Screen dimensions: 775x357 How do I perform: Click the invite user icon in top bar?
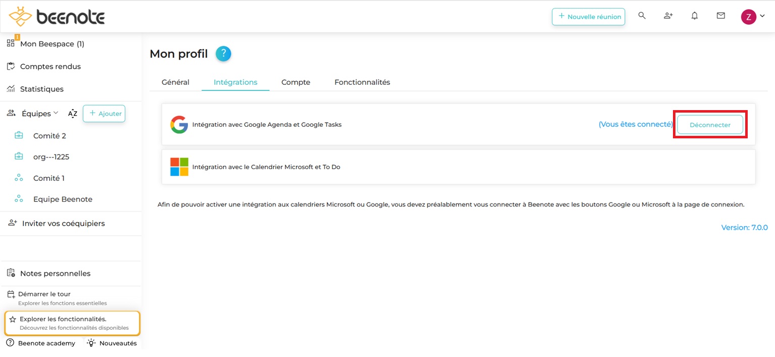coord(668,16)
